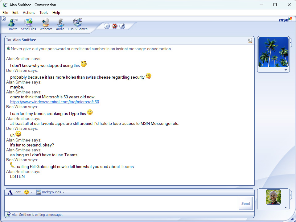
Task: Click into the message input box
Action: pos(121,203)
